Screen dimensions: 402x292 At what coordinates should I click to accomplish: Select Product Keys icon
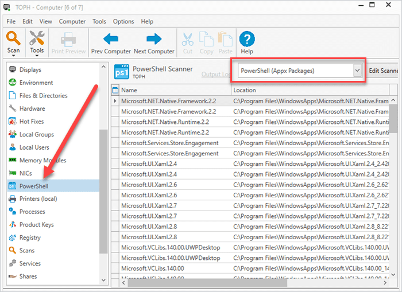[12, 225]
